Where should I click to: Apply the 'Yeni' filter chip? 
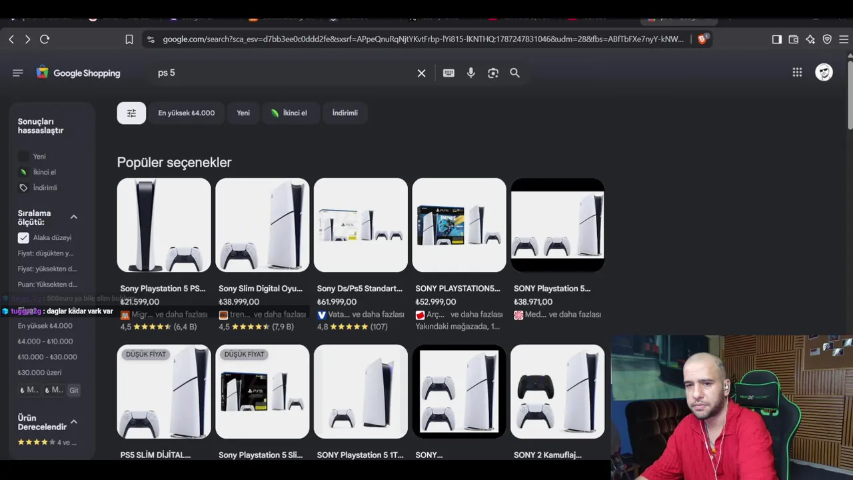(243, 113)
